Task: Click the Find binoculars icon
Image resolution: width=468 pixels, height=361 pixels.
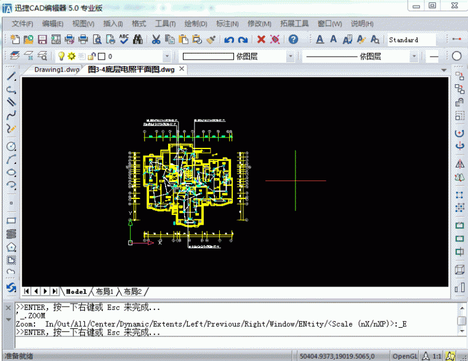Action: pyautogui.click(x=138, y=39)
